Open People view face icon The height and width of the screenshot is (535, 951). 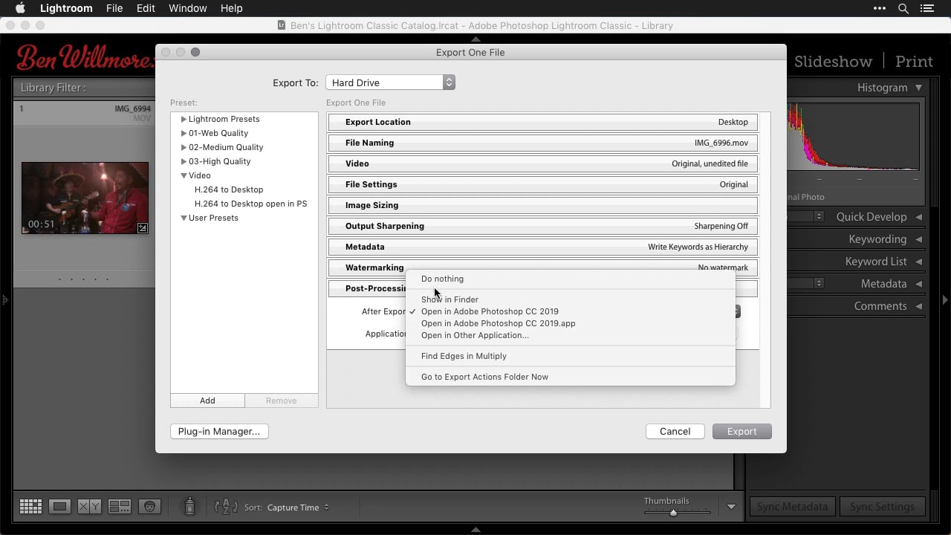coord(149,507)
